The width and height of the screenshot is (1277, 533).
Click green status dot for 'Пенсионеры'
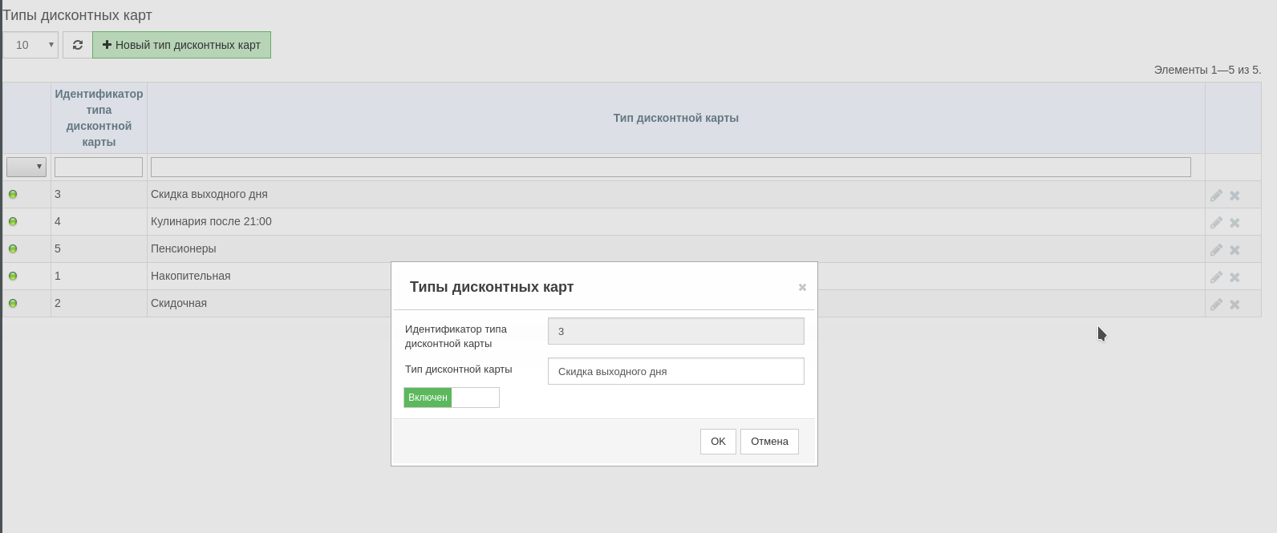pyautogui.click(x=13, y=248)
